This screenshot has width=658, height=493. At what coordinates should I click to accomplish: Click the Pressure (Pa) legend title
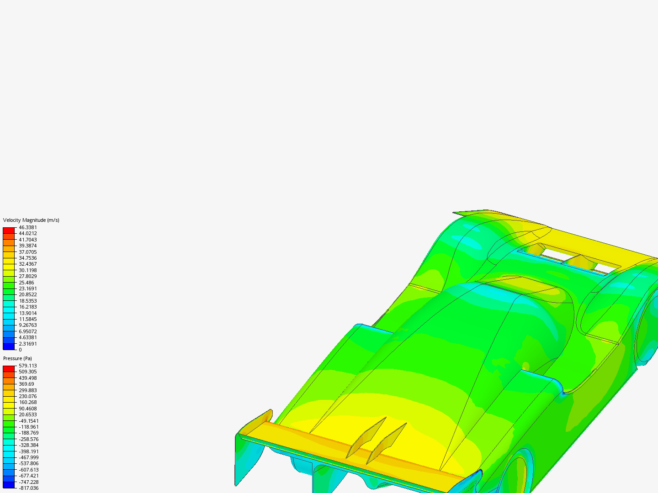pyautogui.click(x=17, y=358)
